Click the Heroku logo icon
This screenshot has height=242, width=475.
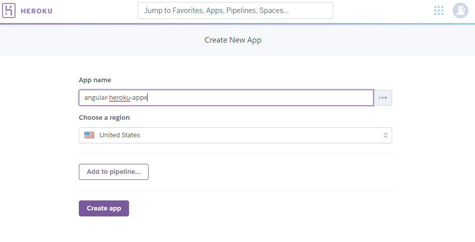coord(9,11)
